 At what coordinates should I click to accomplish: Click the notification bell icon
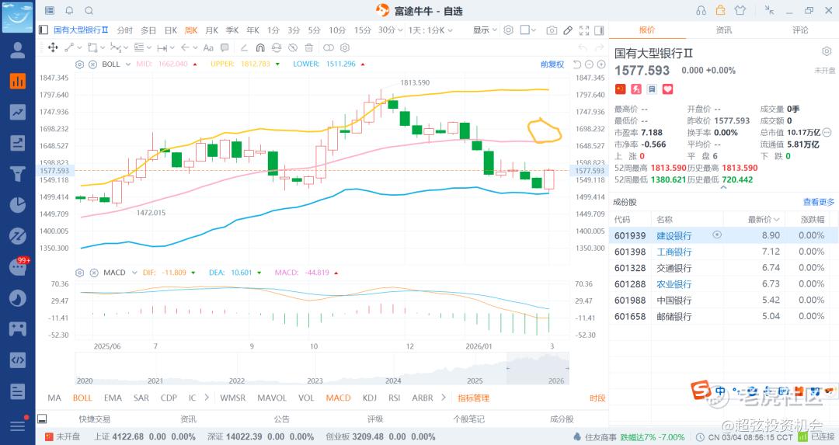(69, 11)
